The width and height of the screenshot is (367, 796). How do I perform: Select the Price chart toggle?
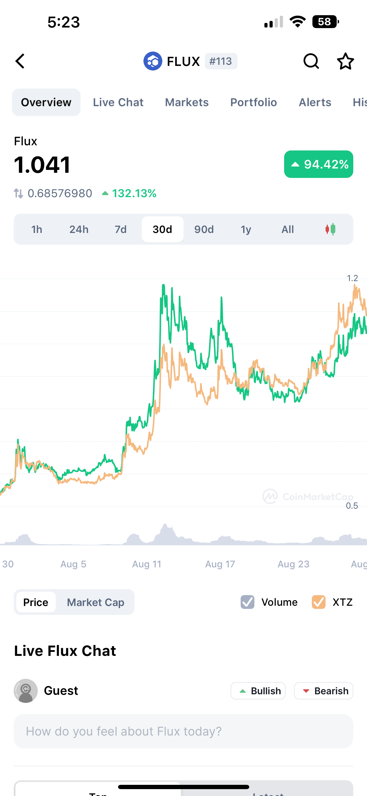click(36, 602)
